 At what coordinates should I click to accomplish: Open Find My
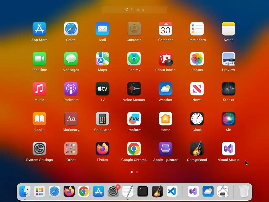134,59
